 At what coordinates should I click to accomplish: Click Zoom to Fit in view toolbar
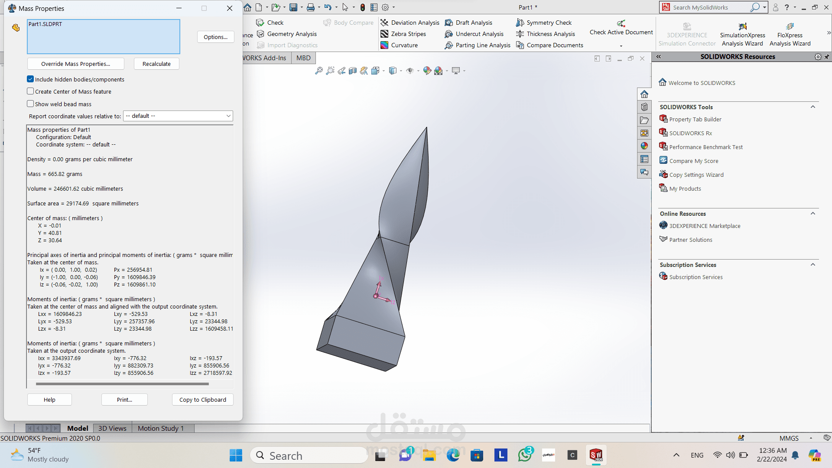[319, 71]
